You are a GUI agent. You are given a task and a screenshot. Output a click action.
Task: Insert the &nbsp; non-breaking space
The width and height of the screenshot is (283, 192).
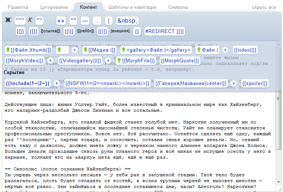(x=127, y=20)
